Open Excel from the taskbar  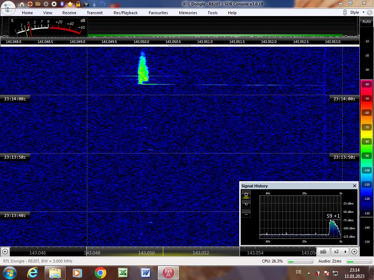pos(123,273)
